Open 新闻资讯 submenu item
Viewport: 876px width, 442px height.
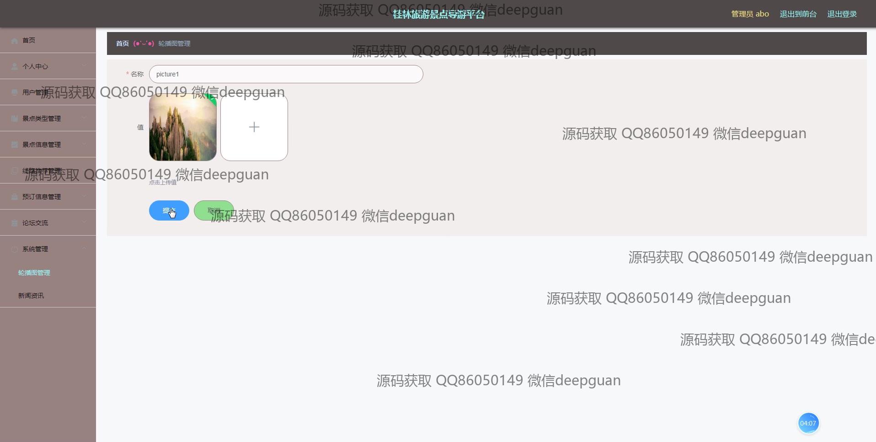(31, 296)
